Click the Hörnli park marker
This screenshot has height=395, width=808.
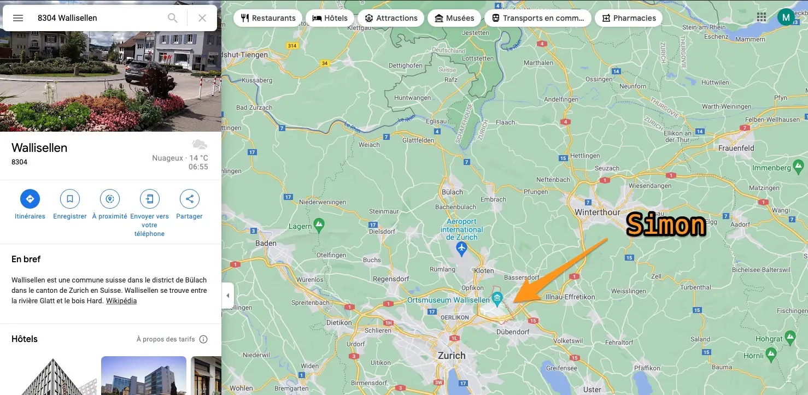click(771, 355)
